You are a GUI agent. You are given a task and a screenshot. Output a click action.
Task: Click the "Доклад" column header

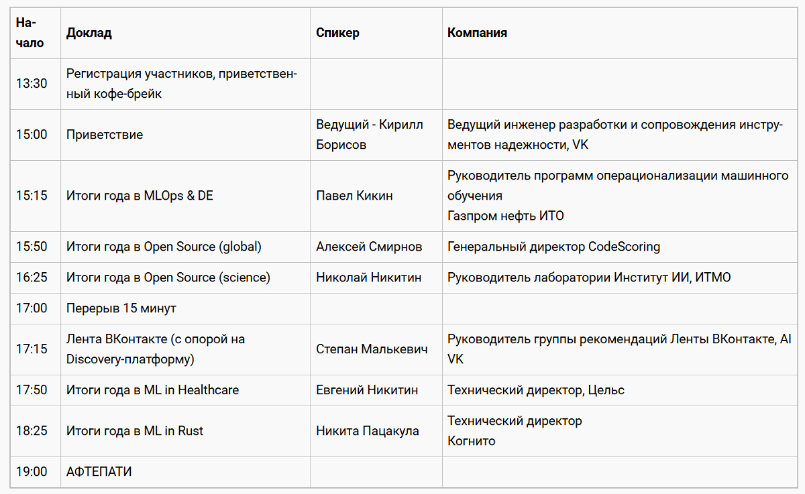coord(89,33)
